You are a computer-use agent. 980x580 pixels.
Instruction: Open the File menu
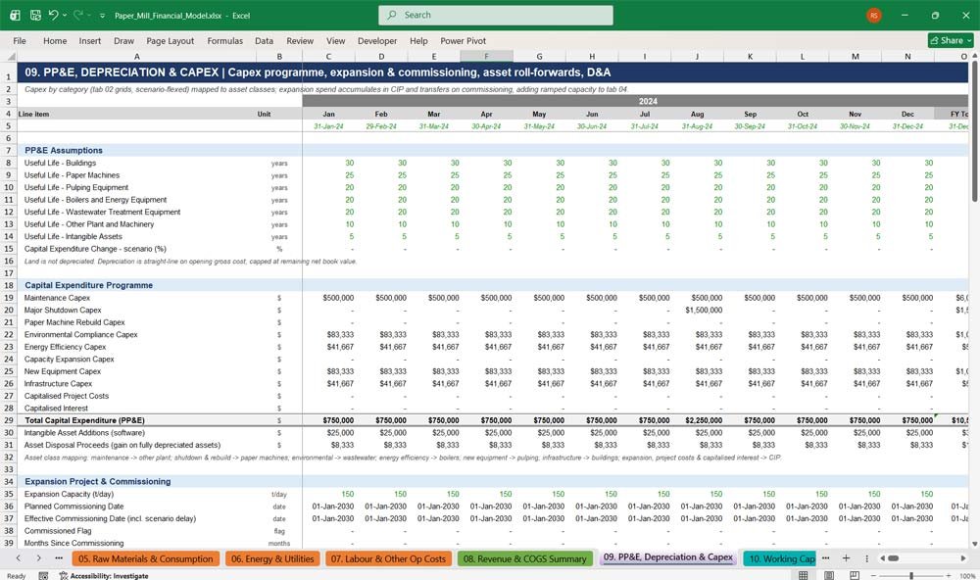pyautogui.click(x=20, y=40)
